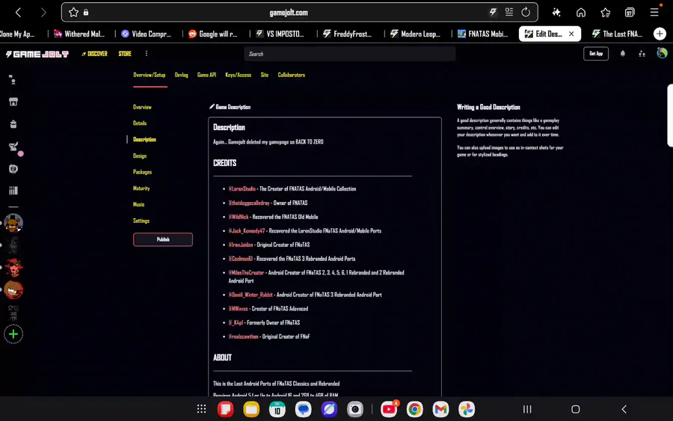Click the @LorenStudio mention link
The height and width of the screenshot is (421, 673).
(x=242, y=188)
